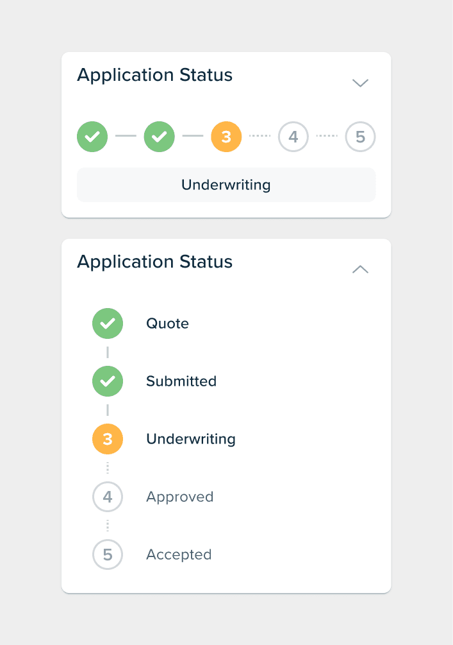Screen dimensions: 453x645
Task: Click the Underwriting status label bar
Action: [x=226, y=185]
